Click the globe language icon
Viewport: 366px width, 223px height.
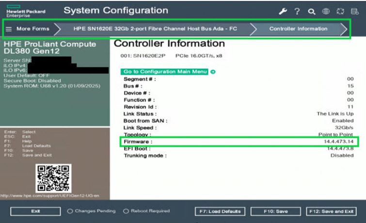[326, 11]
